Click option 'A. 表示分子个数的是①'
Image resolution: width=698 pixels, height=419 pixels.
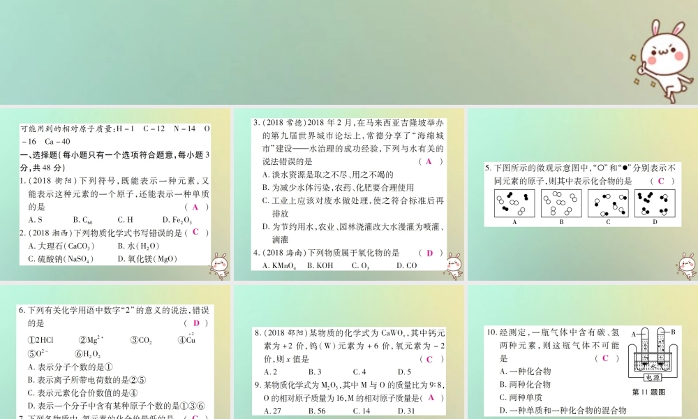[x=70, y=367]
